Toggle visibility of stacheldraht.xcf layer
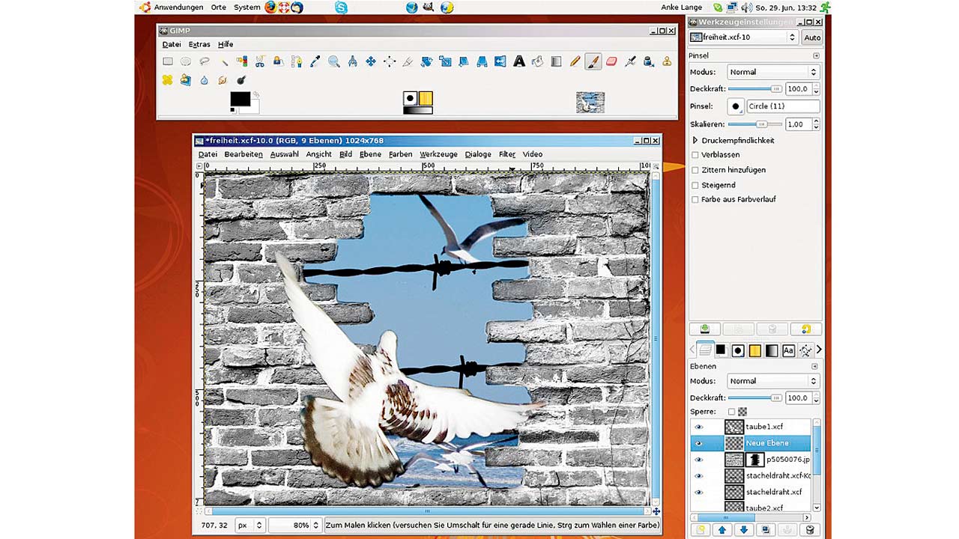The width and height of the screenshot is (959, 539). point(699,492)
